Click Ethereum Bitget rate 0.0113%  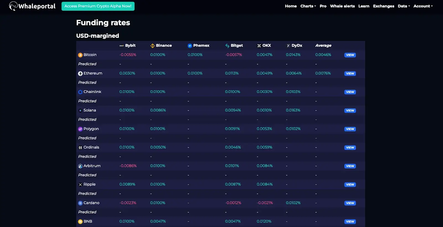tap(232, 73)
